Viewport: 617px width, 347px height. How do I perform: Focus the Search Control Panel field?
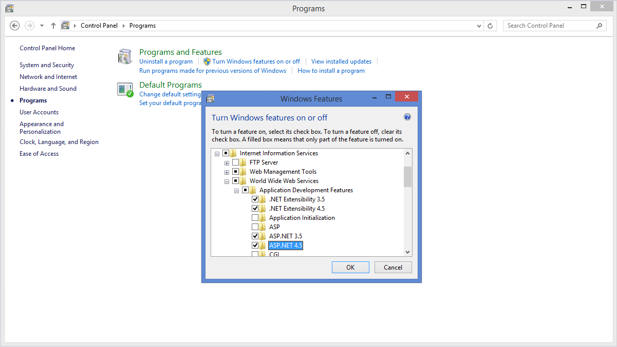[549, 26]
